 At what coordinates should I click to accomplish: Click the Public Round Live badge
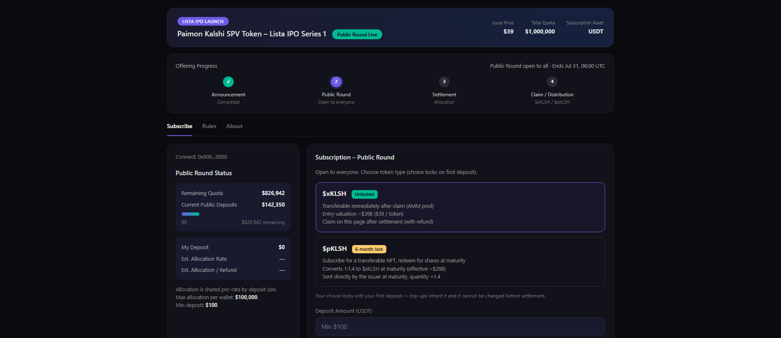(x=357, y=35)
